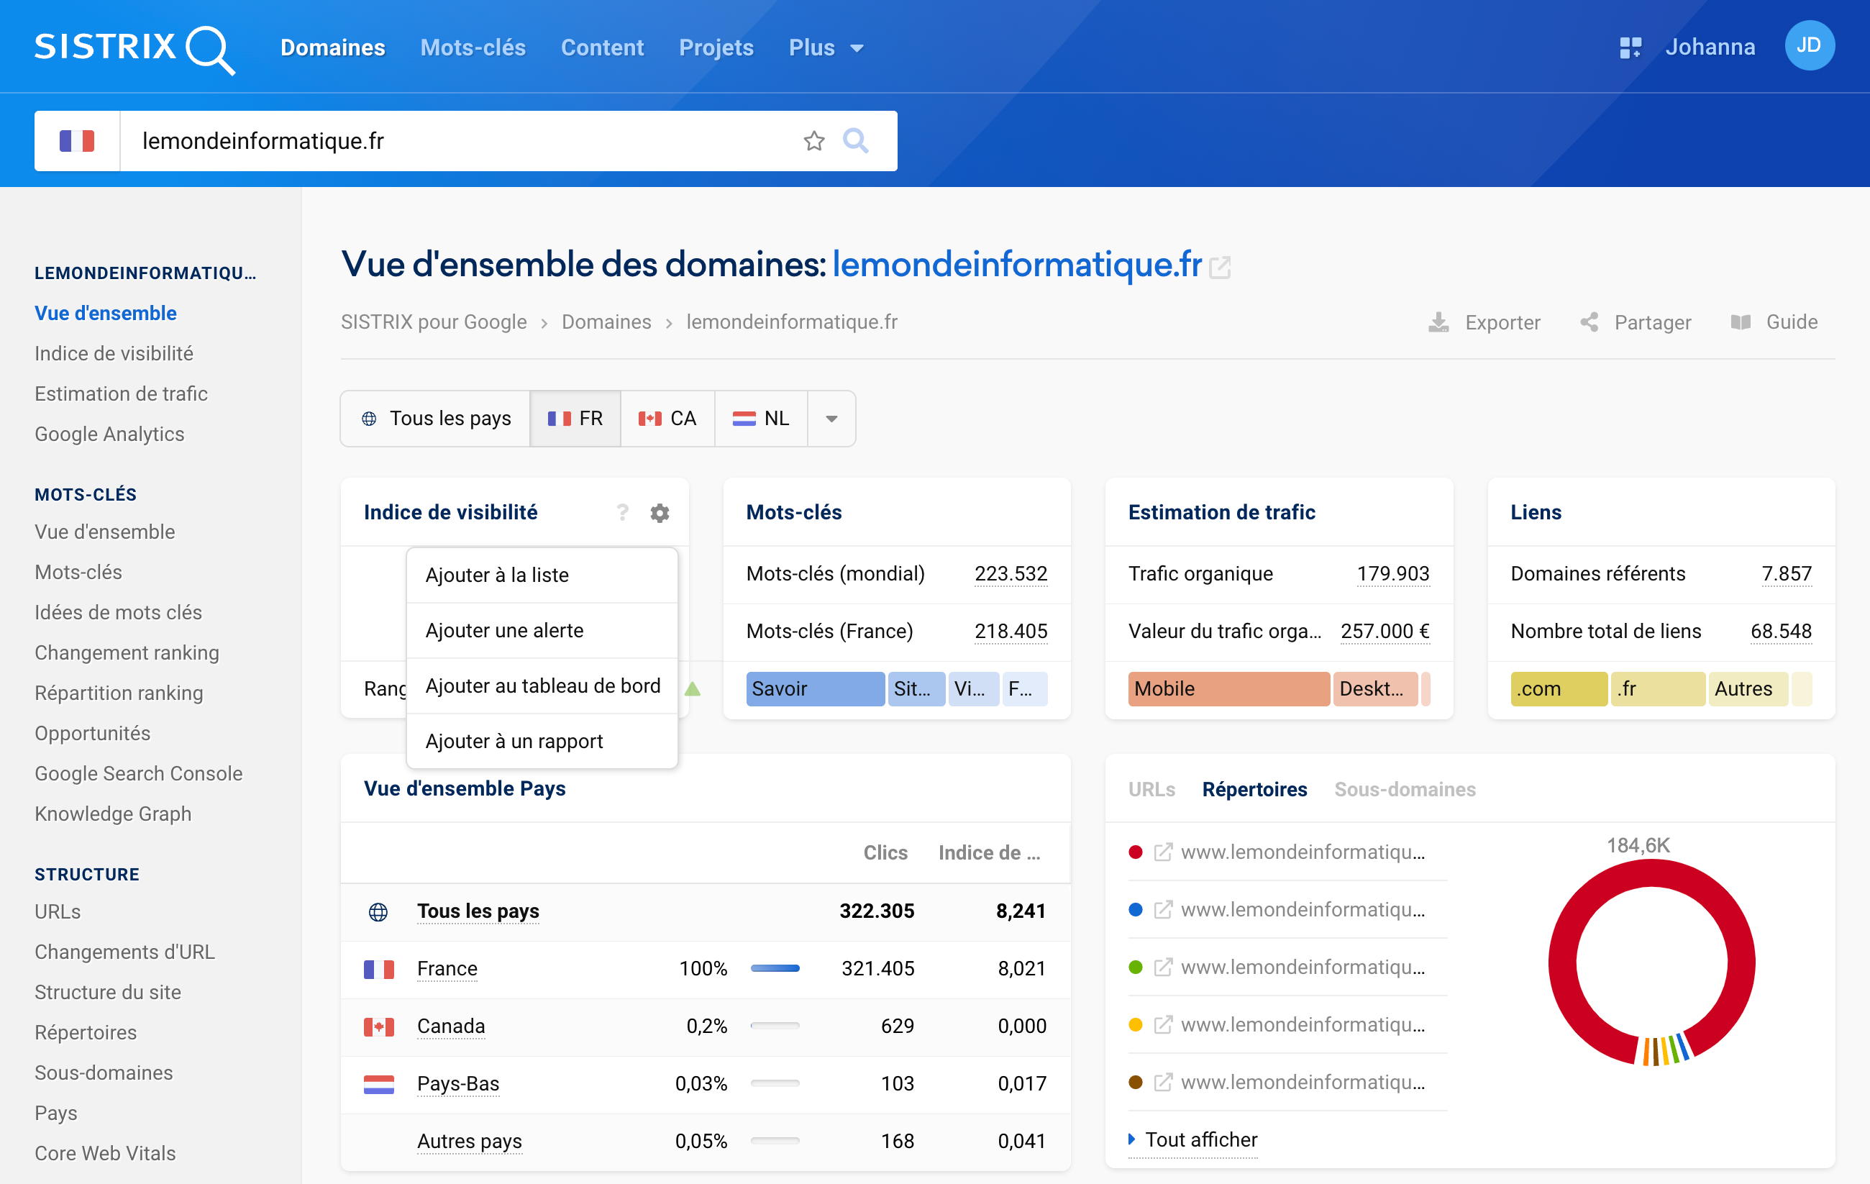This screenshot has width=1870, height=1184.
Task: Click the Mobile traffic bar segment
Action: coord(1228,688)
